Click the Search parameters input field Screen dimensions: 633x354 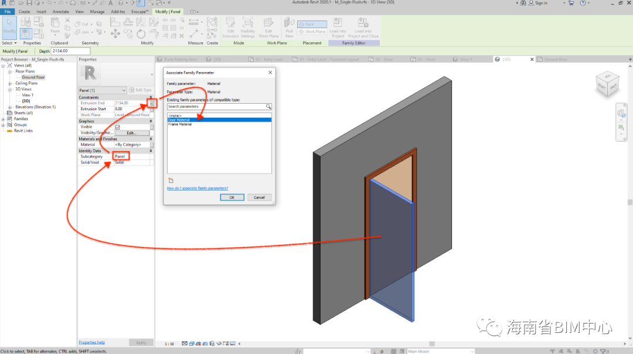pos(216,107)
